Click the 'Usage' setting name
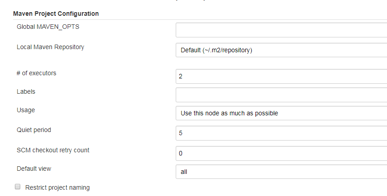This screenshot has height=196, width=387. (x=26, y=109)
